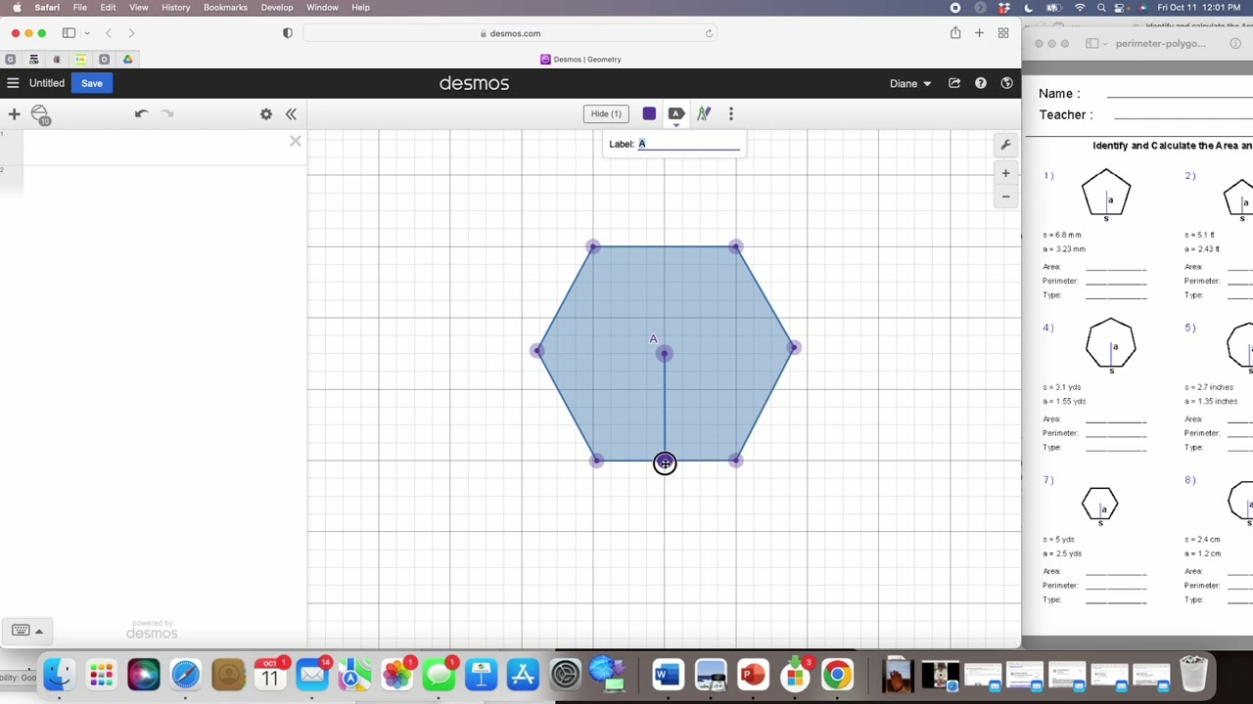This screenshot has height=704, width=1253.
Task: Open Finder from the Dock
Action: pos(59,675)
